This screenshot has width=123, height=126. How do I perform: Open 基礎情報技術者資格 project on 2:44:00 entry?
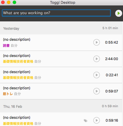pyautogui.click(x=18, y=62)
